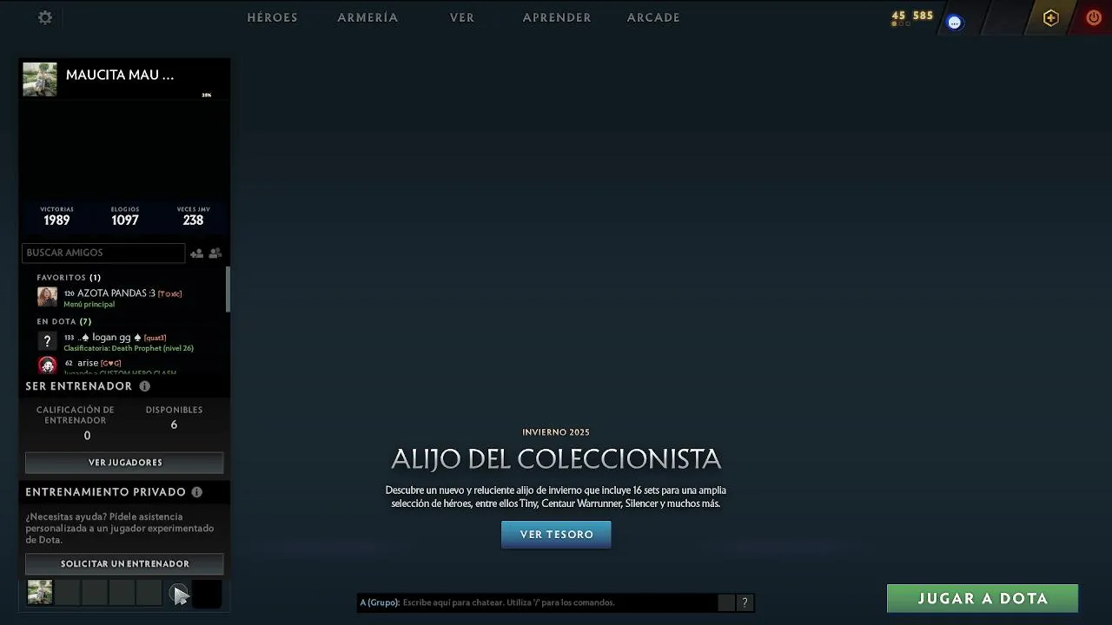Viewport: 1112px width, 625px height.
Task: Click the gold Dota Plus hexagon icon
Action: click(1051, 18)
